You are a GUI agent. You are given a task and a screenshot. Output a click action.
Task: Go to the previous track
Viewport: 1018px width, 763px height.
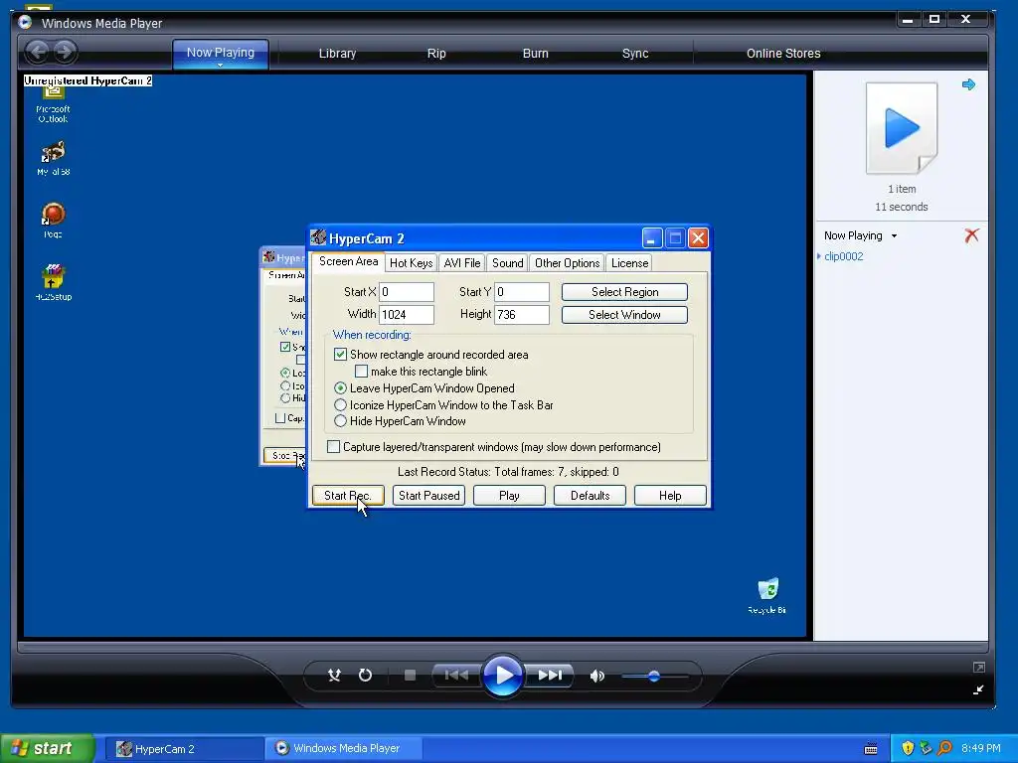(456, 676)
